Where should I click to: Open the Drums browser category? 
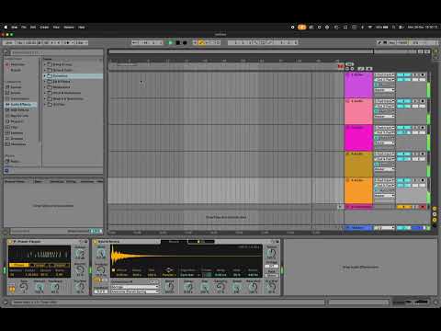[16, 93]
